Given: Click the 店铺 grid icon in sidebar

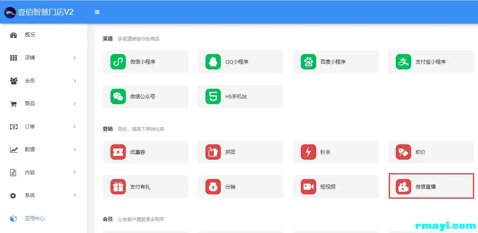Looking at the screenshot, I should click(x=14, y=58).
